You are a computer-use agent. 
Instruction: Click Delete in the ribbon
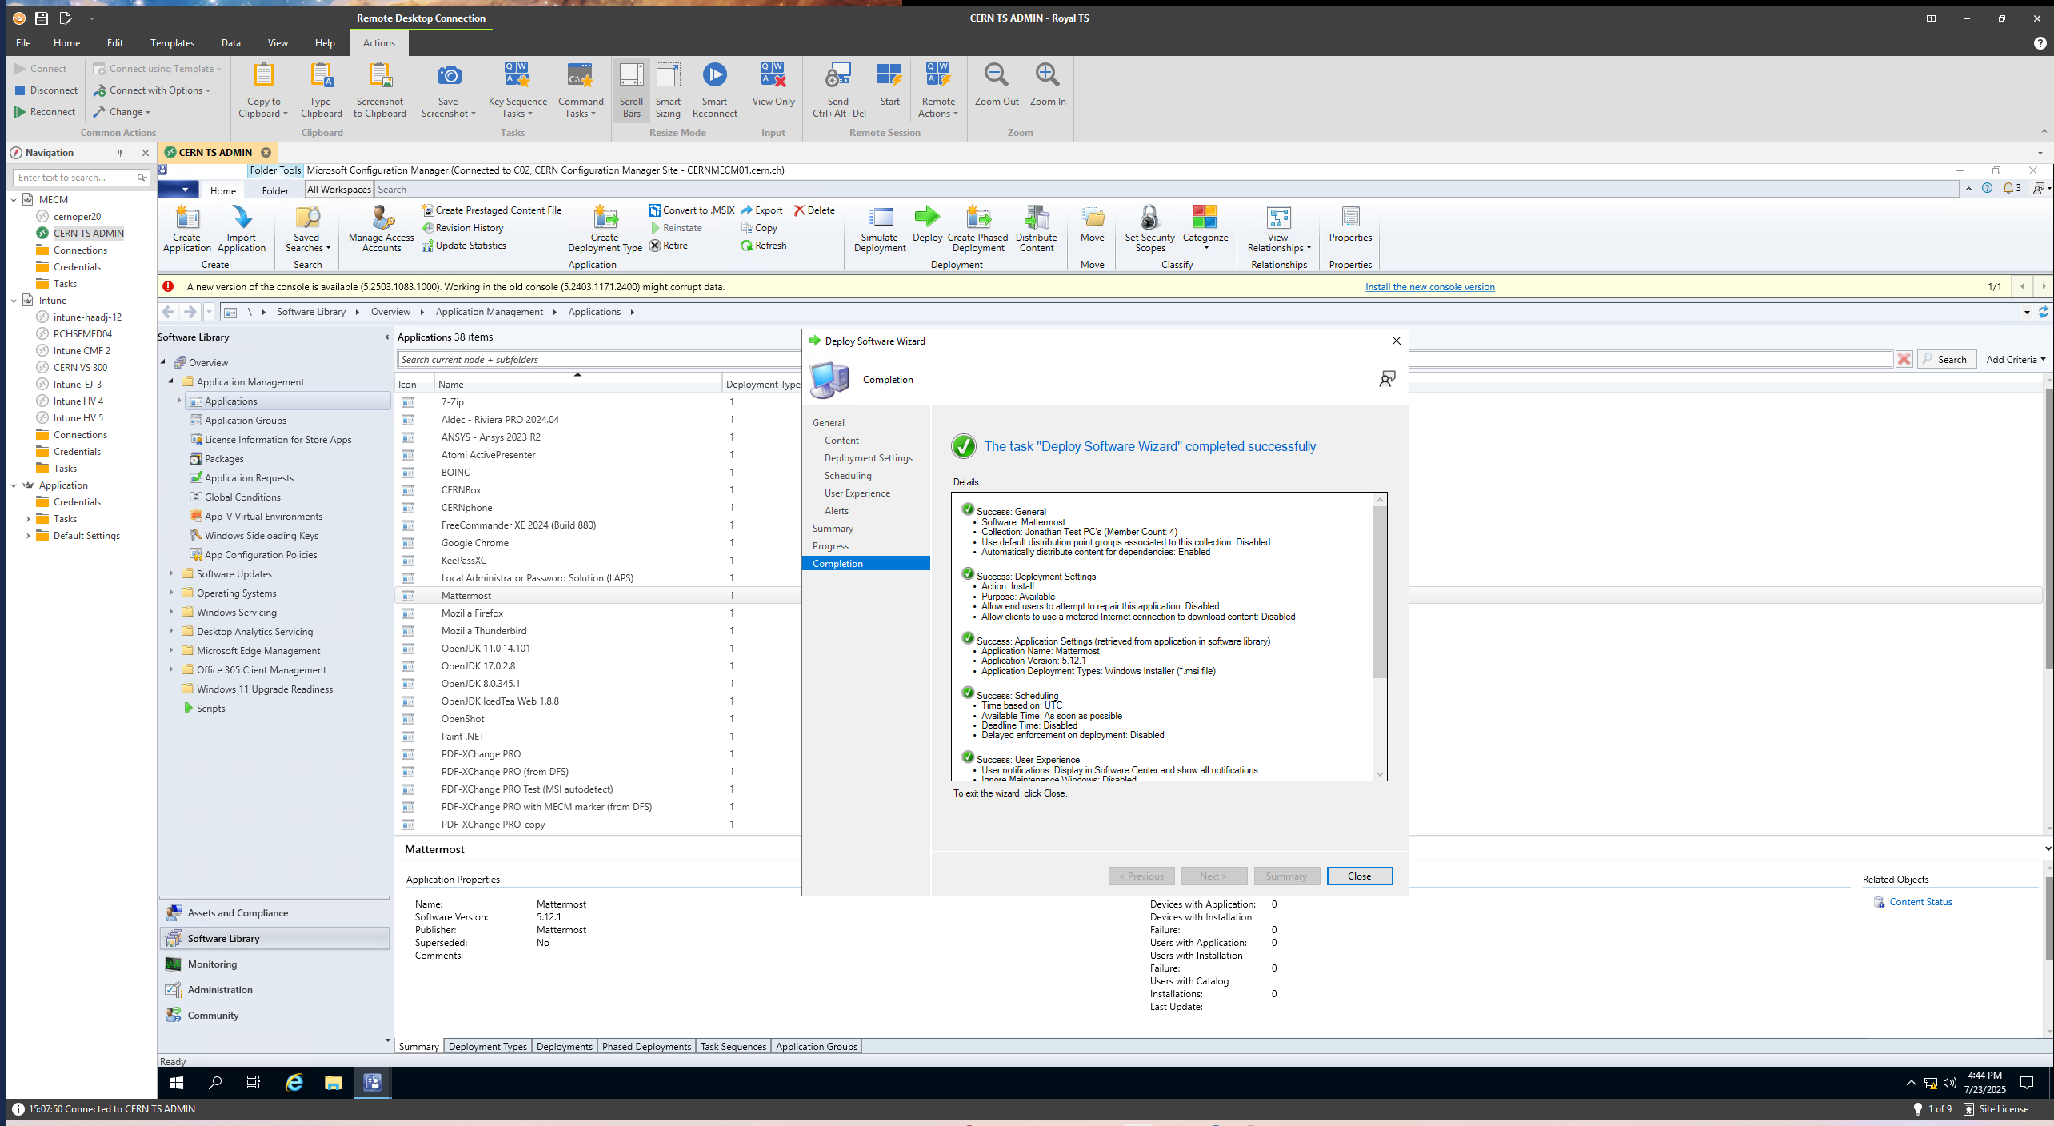814,210
